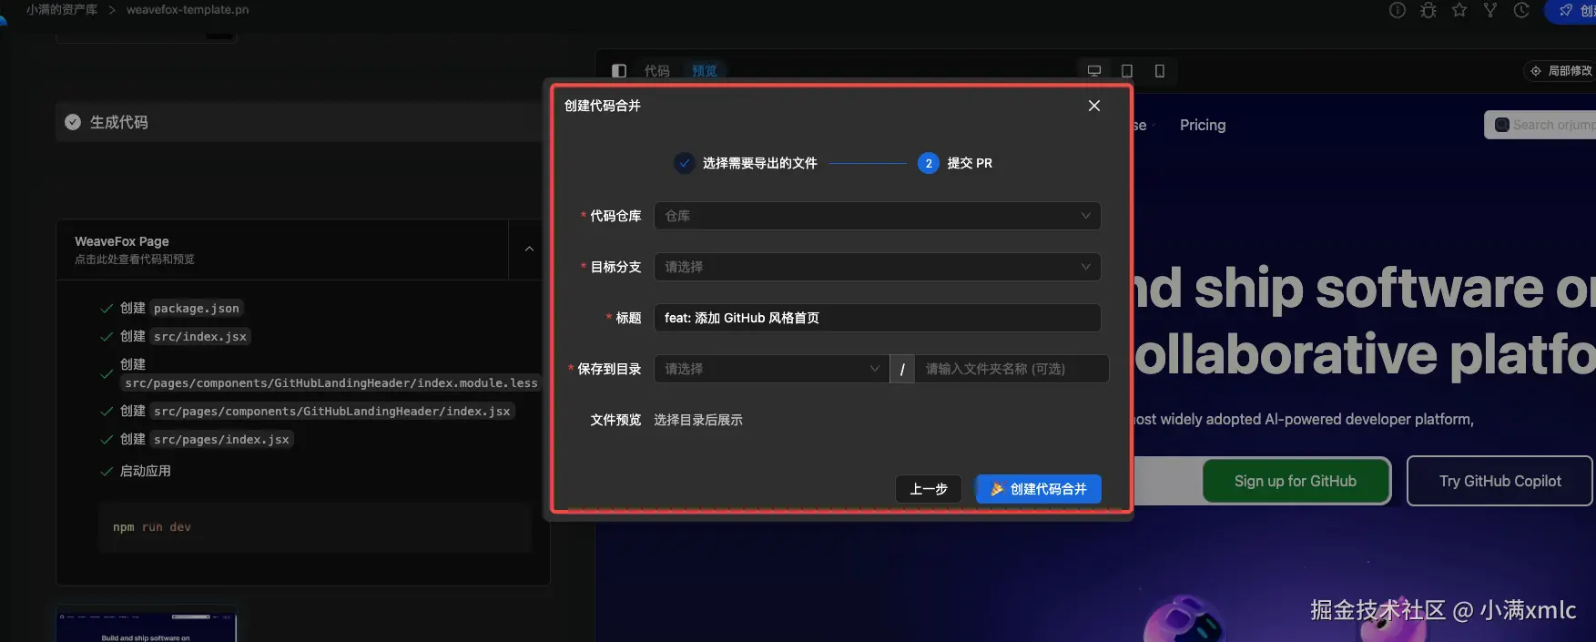Click the 生成代码 check status icon
The image size is (1596, 642).
[x=73, y=122]
